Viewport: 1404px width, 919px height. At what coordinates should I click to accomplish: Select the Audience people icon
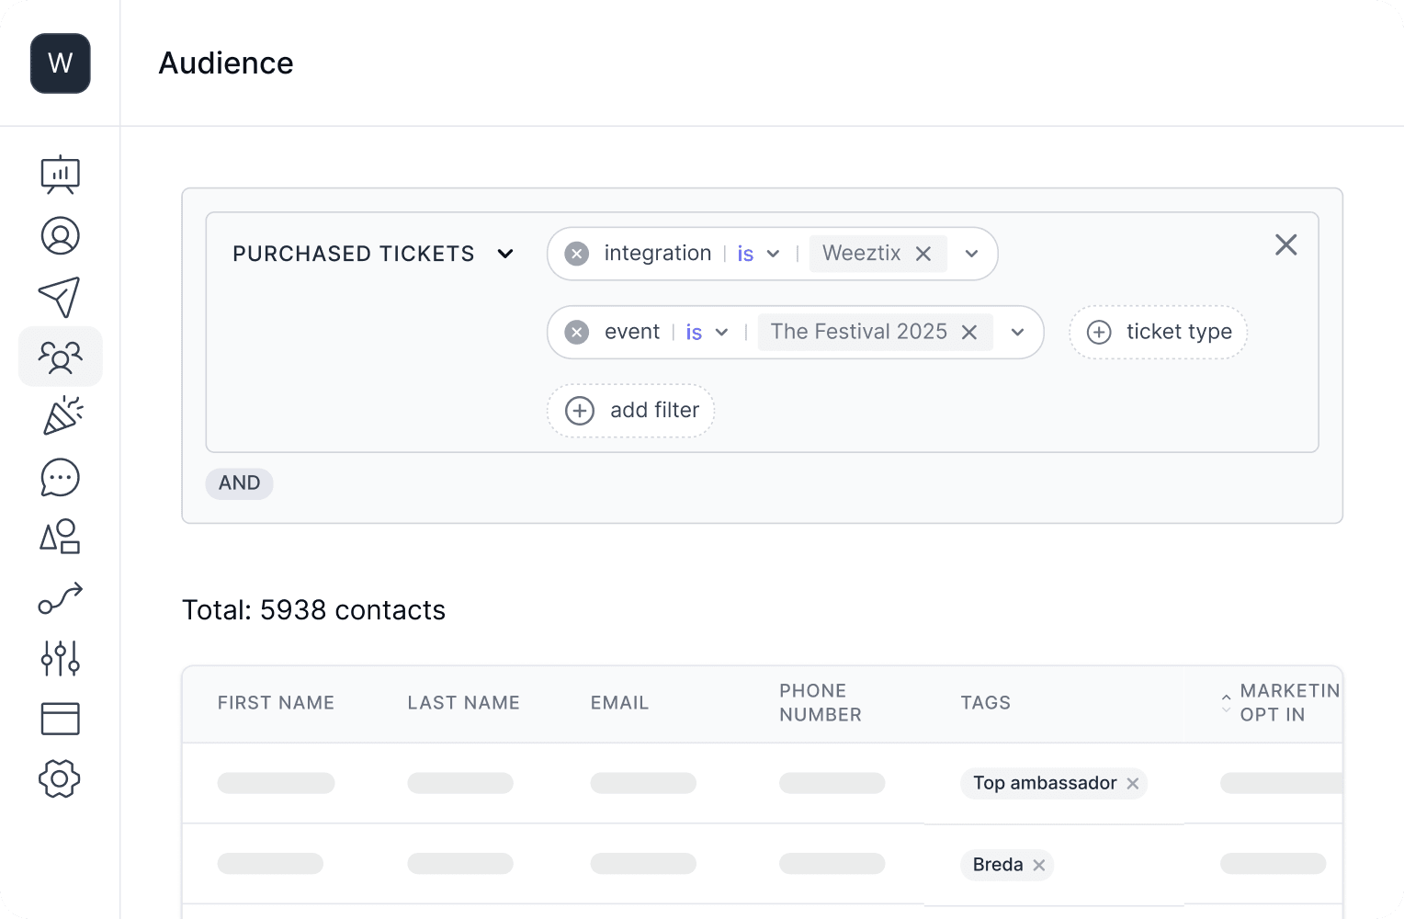pyautogui.click(x=61, y=357)
